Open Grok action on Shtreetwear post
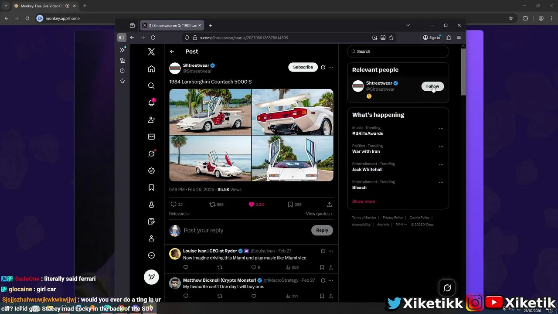Viewport: 558px width, 314px height. coord(323,67)
